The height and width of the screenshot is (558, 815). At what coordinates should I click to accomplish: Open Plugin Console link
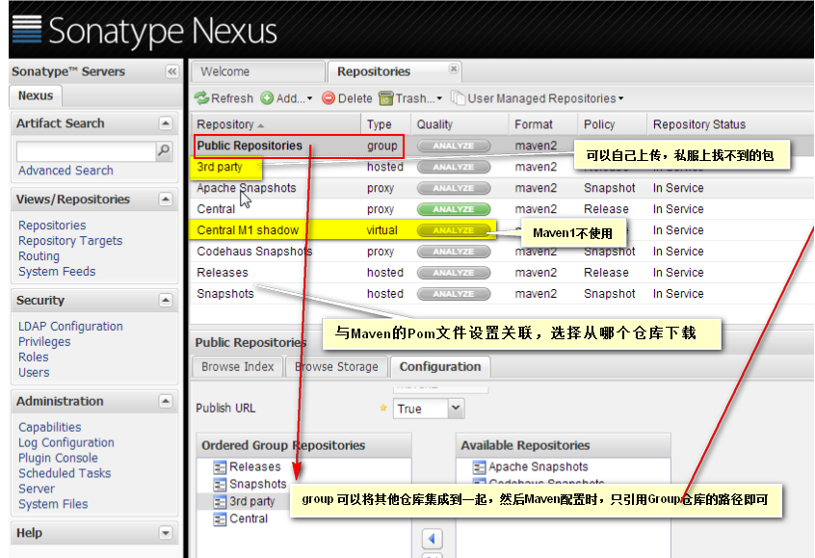point(58,458)
